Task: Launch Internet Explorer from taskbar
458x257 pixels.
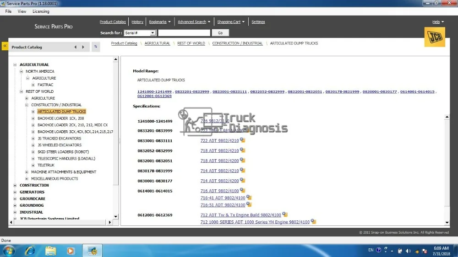Action: 30,251
